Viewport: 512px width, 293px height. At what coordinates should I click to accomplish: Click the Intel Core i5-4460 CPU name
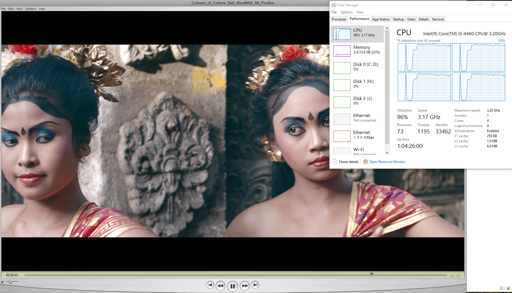click(464, 34)
